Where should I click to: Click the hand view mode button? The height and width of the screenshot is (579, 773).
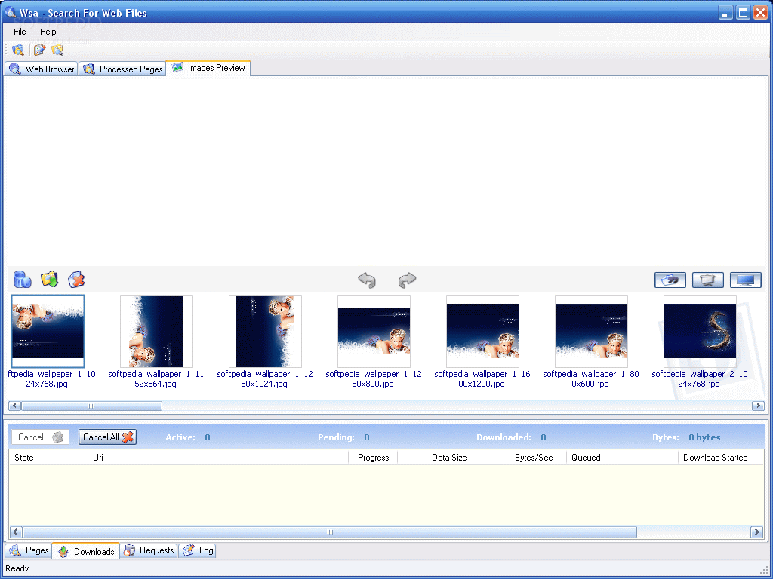pos(670,280)
